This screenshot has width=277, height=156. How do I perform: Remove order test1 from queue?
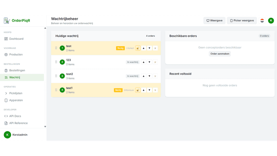pos(155,90)
